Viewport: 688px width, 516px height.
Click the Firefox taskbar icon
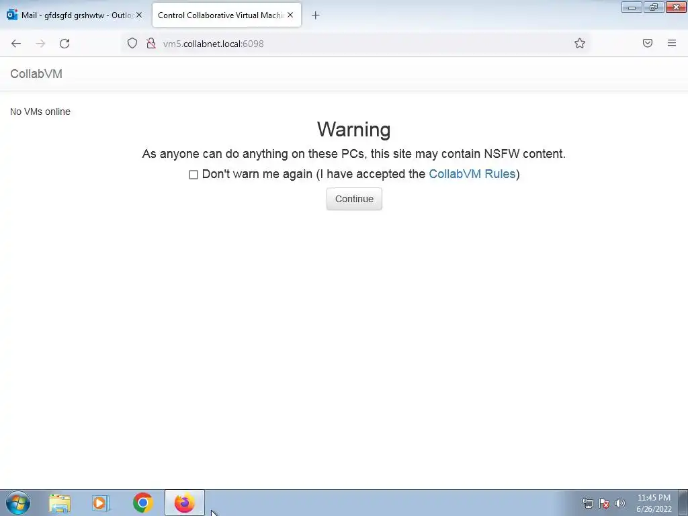coord(184,503)
